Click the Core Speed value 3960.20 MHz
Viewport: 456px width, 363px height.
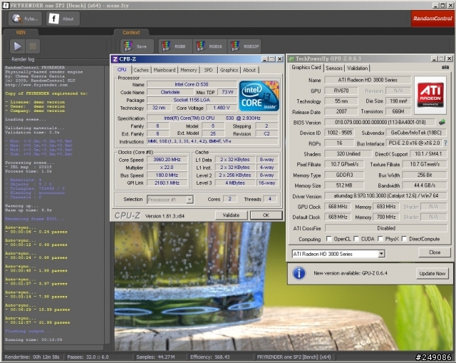(x=167, y=160)
